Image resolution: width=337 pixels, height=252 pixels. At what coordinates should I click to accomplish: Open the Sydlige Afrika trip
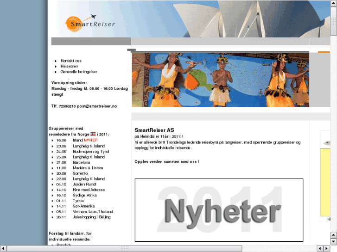(x=85, y=196)
